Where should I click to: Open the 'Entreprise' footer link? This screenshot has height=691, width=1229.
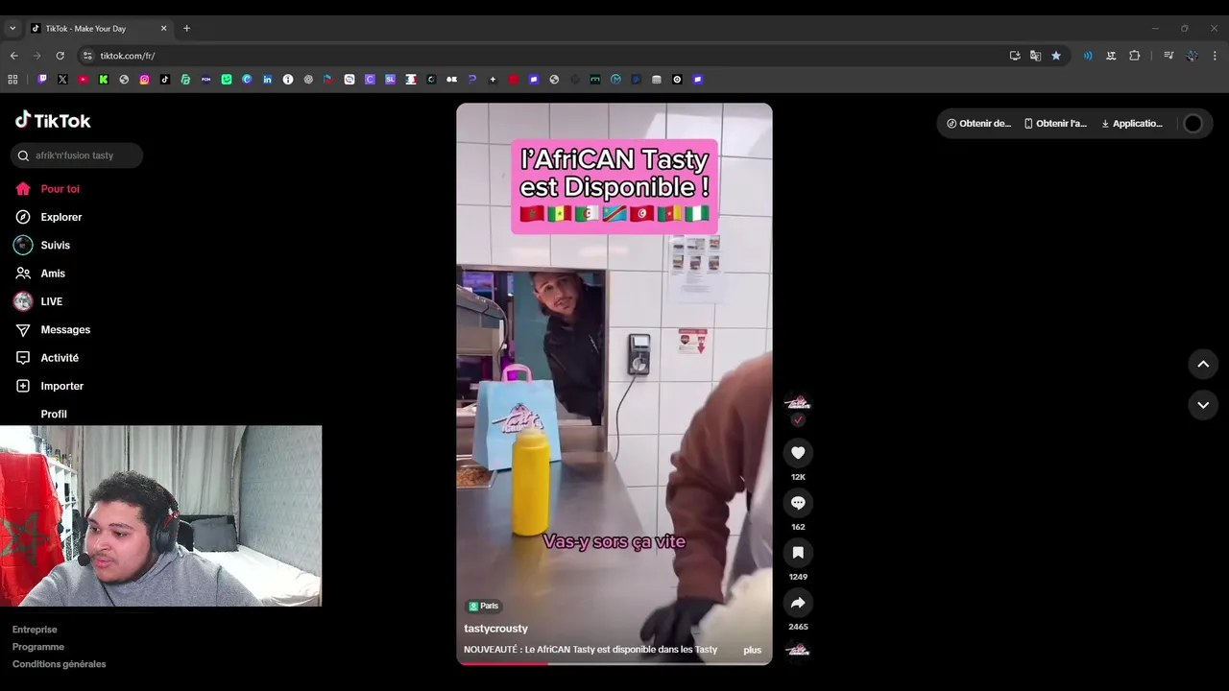(x=35, y=630)
